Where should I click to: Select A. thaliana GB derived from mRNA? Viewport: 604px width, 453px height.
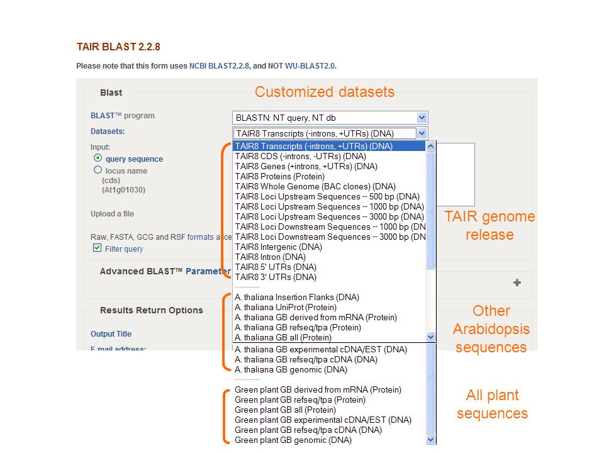pyautogui.click(x=329, y=317)
